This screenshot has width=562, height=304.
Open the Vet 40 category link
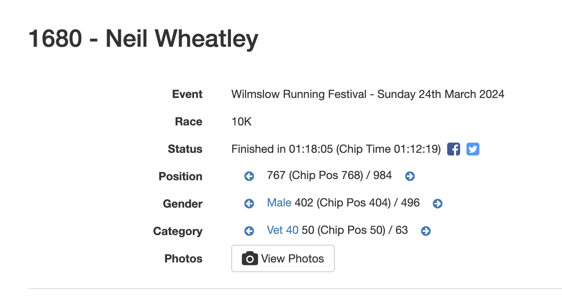point(283,230)
